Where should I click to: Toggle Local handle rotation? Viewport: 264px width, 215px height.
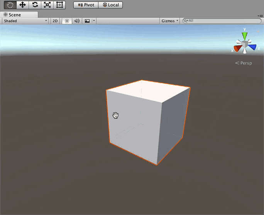110,5
